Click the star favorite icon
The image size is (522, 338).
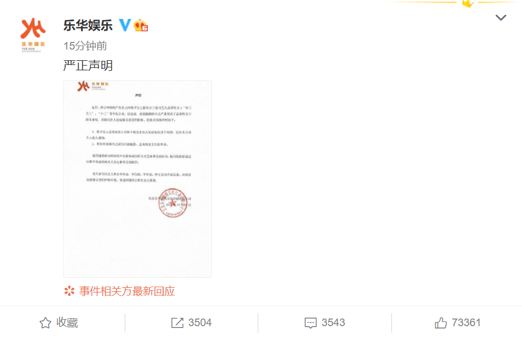tap(46, 323)
